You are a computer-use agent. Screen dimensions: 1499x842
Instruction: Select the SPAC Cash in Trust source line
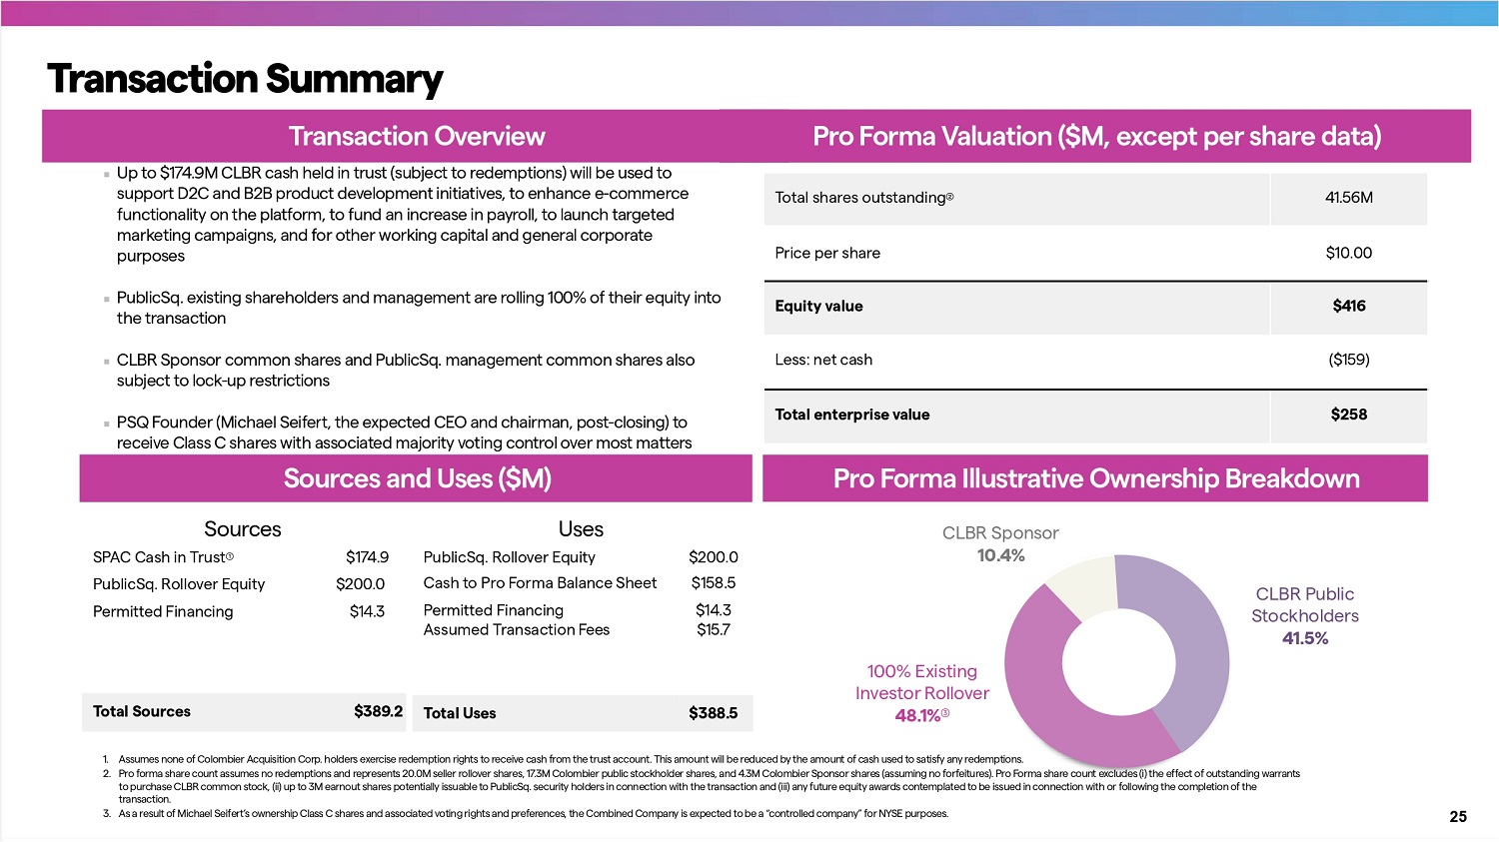pos(163,557)
